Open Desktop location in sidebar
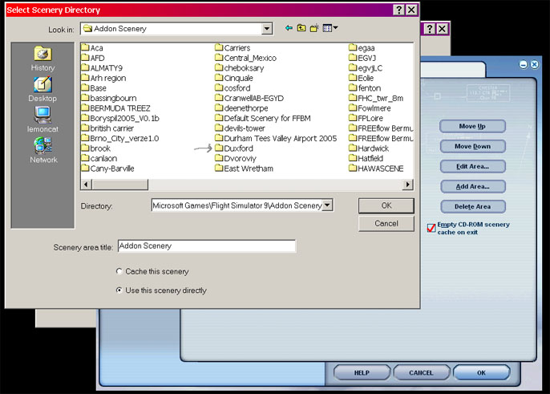The width and height of the screenshot is (550, 394). coord(42,88)
